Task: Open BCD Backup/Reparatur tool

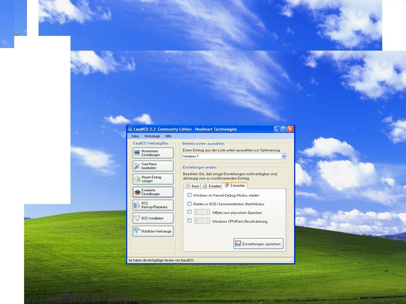Action: 153,205
